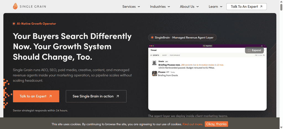Click 'Briefing from Oracle' message
The height and width of the screenshot is (129, 283).
point(168,75)
